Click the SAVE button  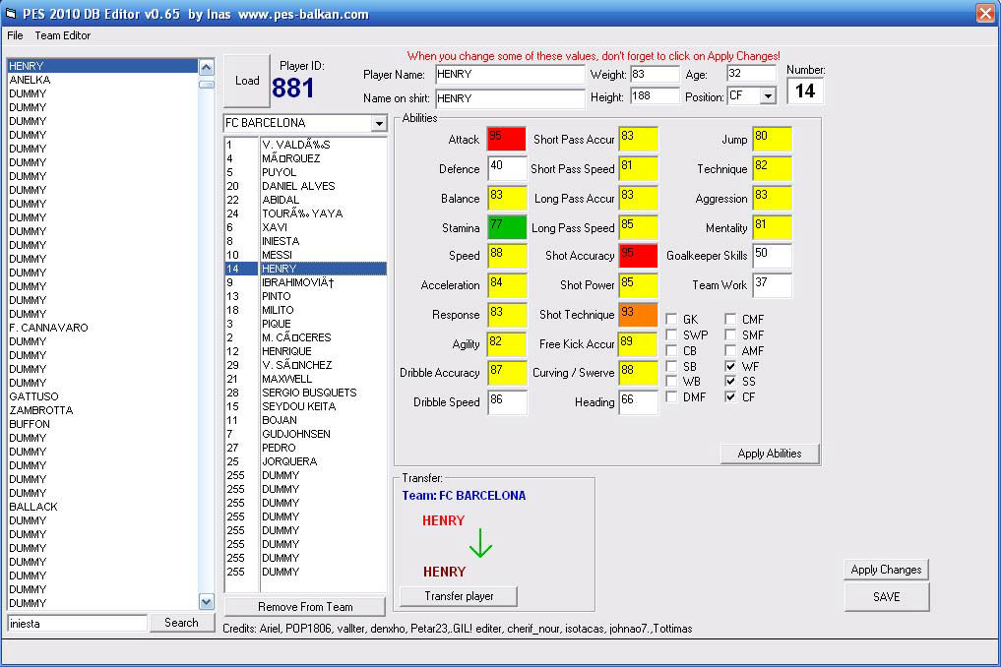click(x=886, y=597)
